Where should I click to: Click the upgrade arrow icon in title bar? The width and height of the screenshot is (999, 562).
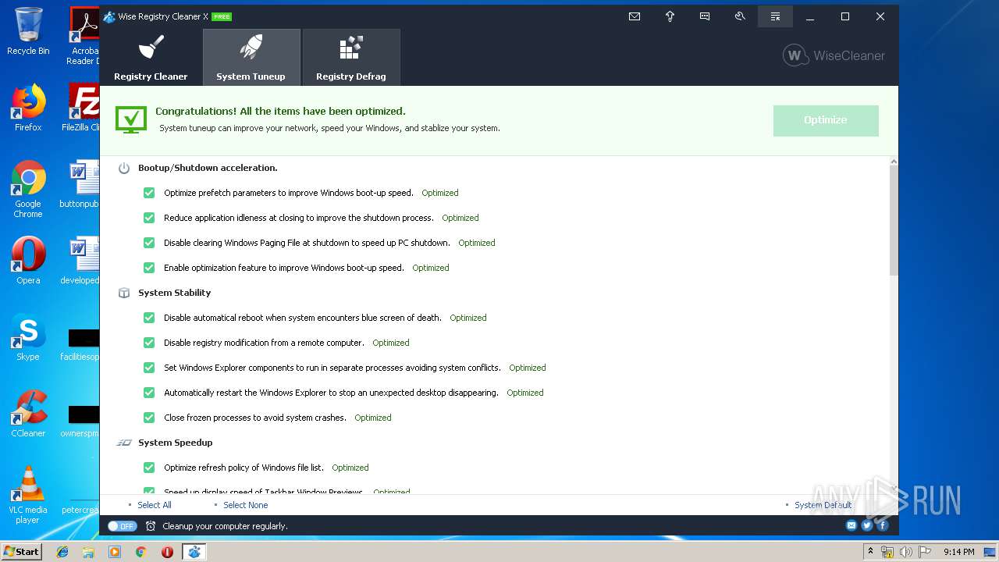coord(670,16)
